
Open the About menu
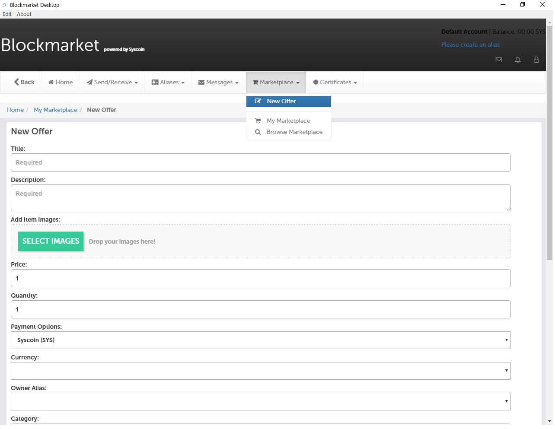[24, 14]
